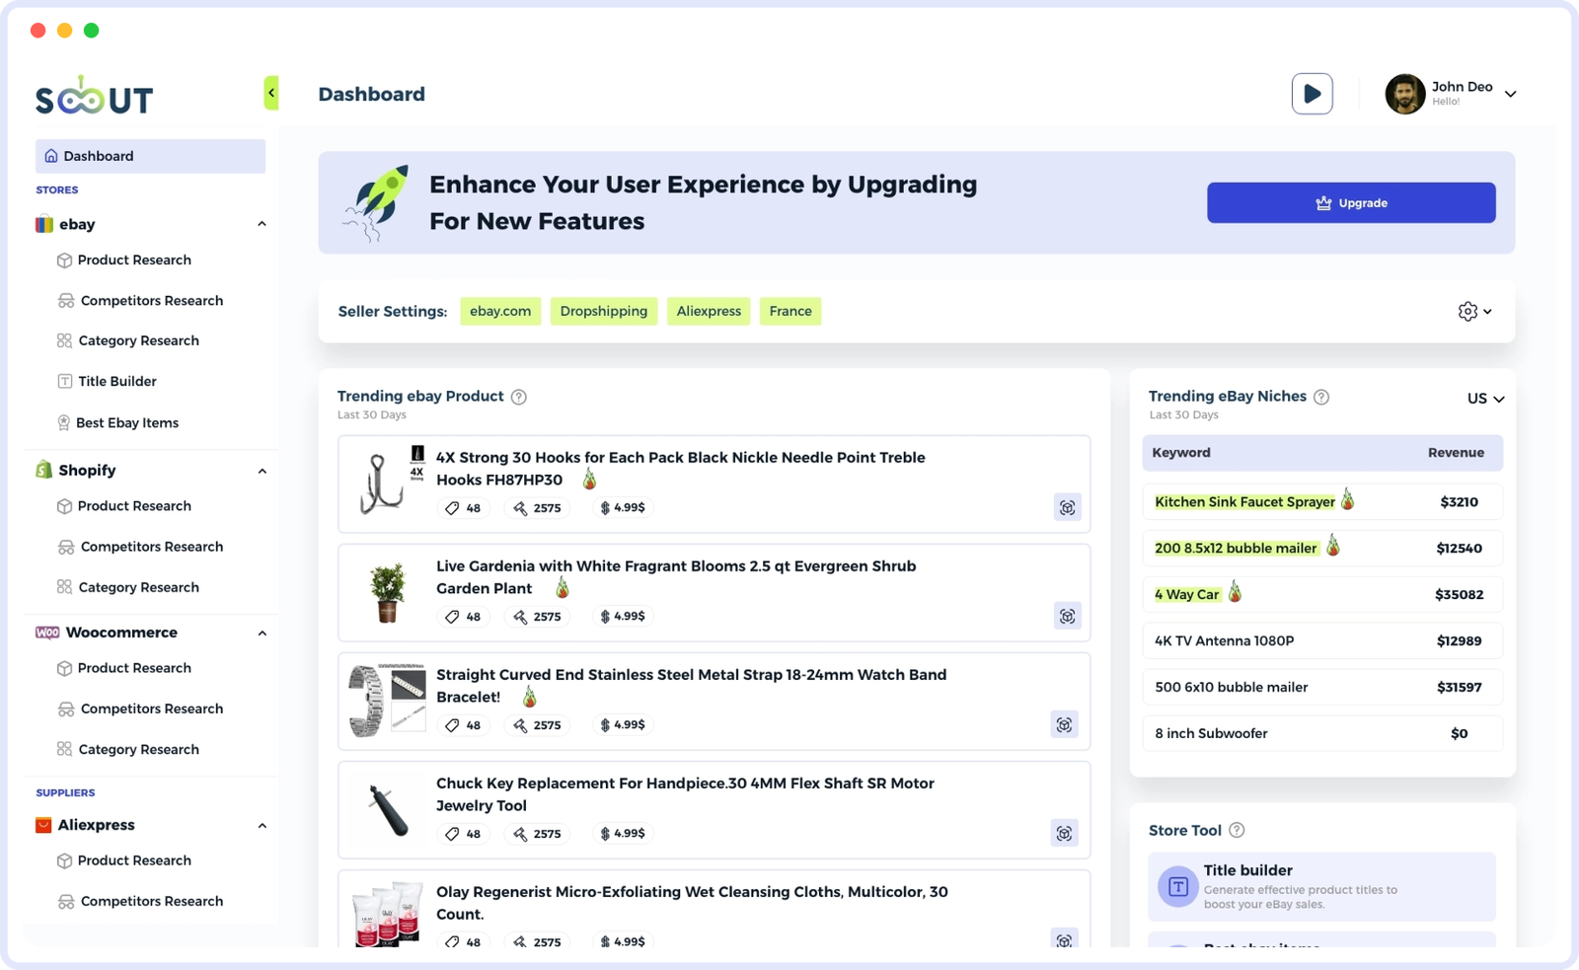Click the trending flame icon on 4X Strong Hooks

pyautogui.click(x=589, y=480)
